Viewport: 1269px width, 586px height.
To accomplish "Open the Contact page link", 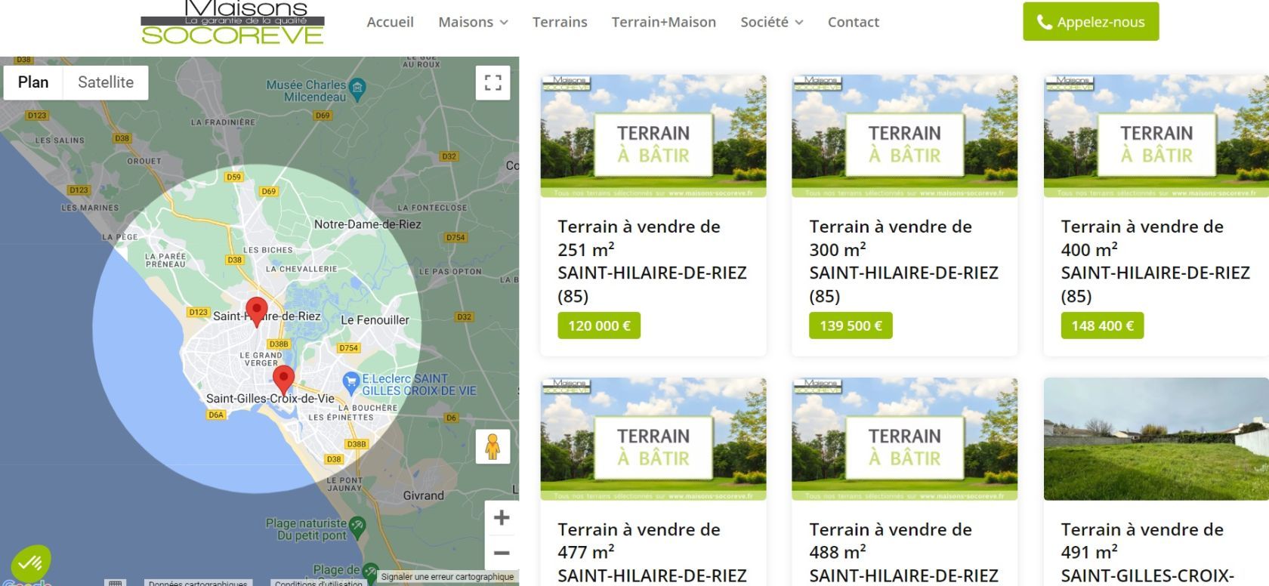I will [853, 22].
